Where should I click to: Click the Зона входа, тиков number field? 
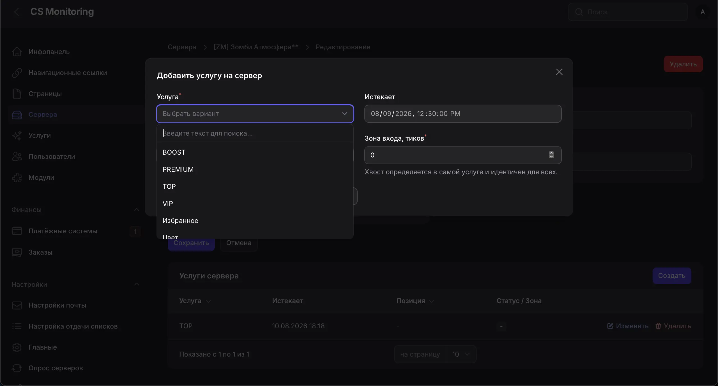pyautogui.click(x=463, y=155)
